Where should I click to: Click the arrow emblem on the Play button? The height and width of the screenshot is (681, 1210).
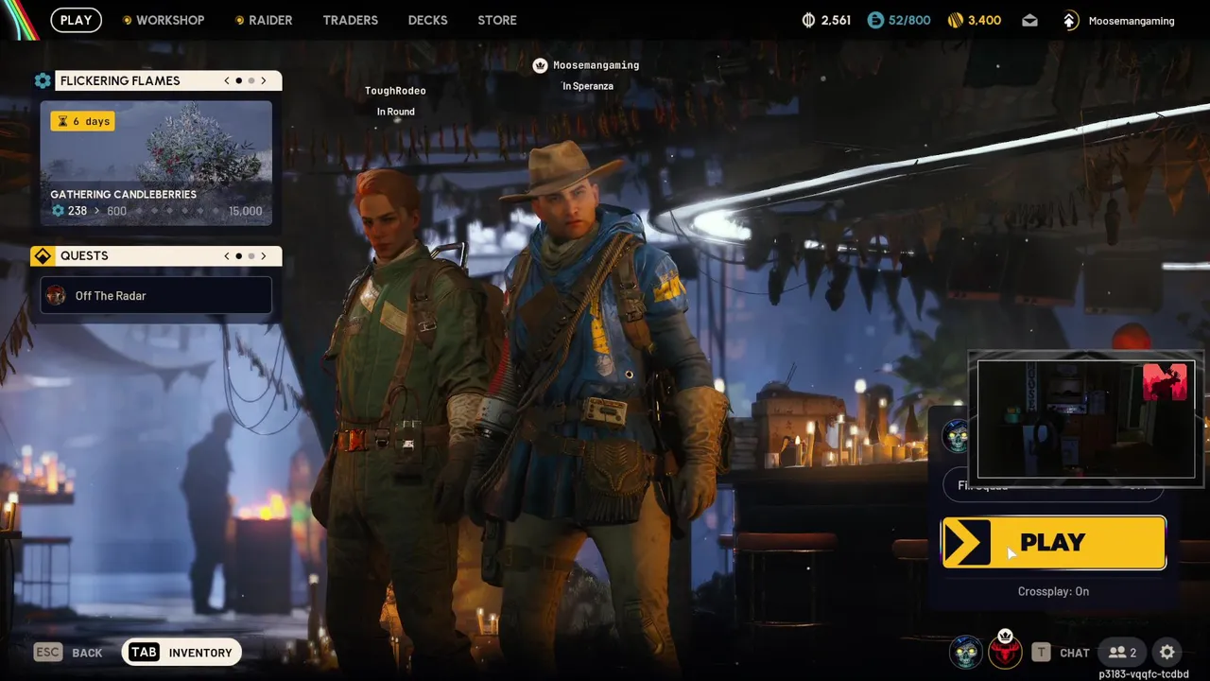[x=967, y=542]
